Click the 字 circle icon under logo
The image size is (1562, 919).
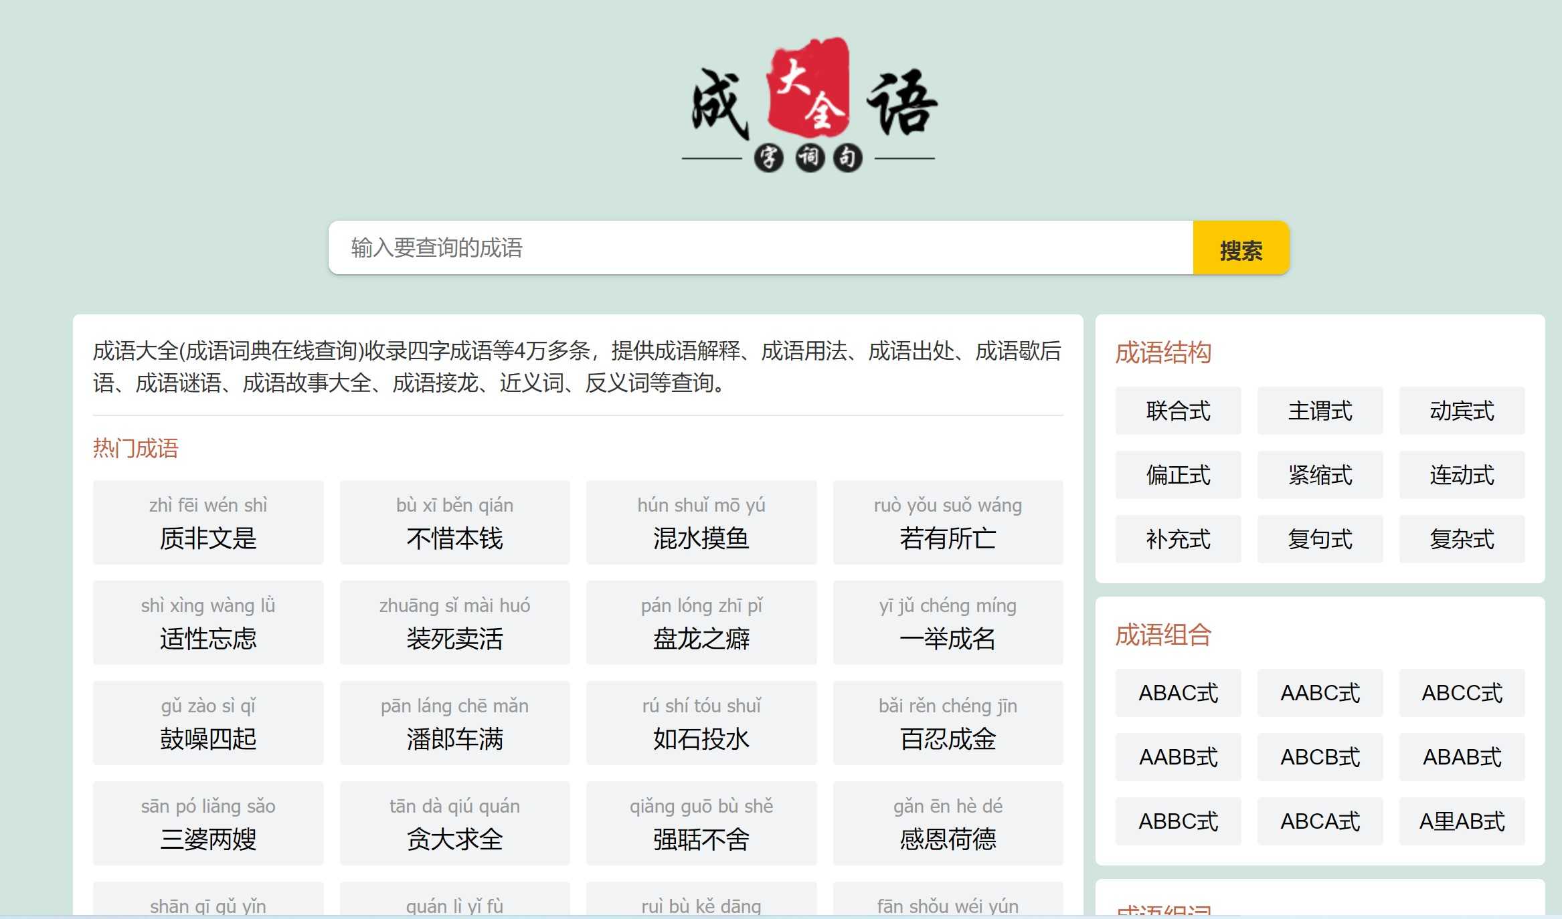coord(768,159)
